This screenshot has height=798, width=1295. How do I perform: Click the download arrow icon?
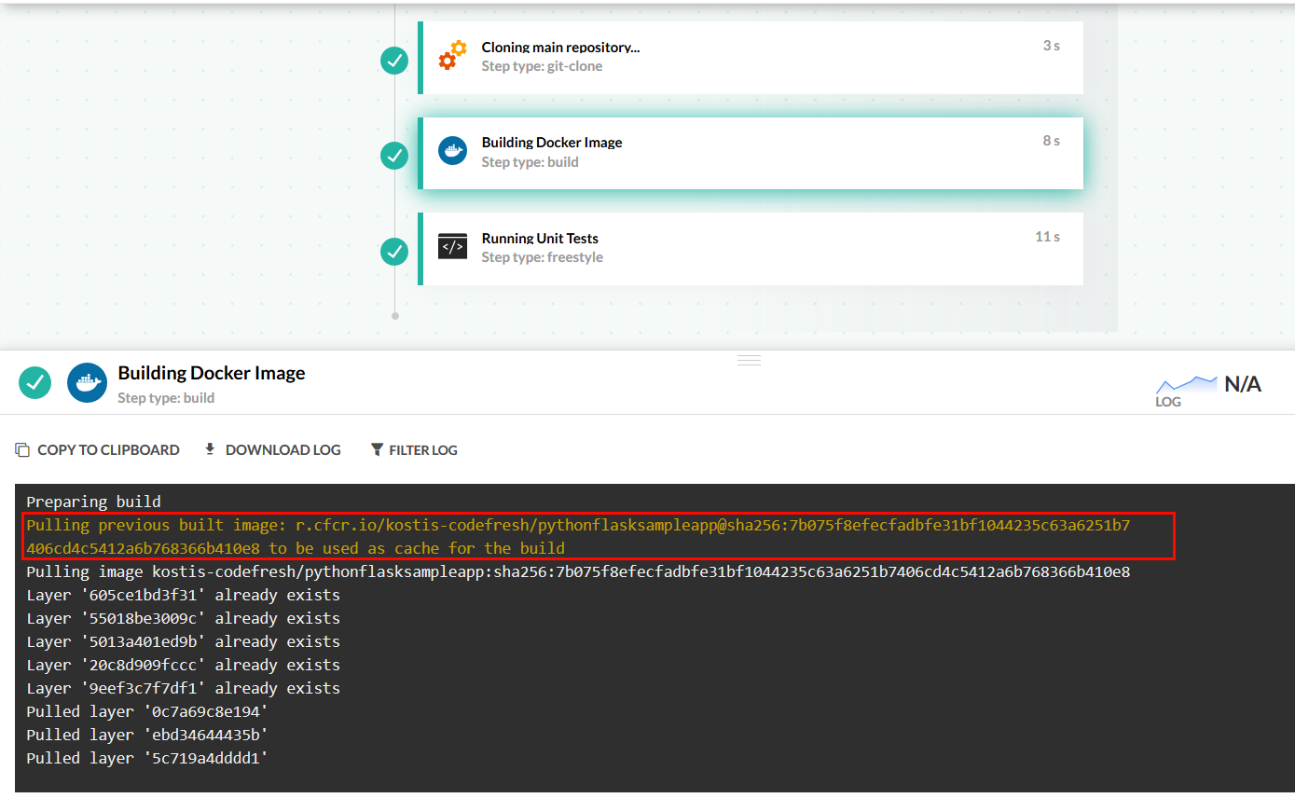(x=210, y=449)
